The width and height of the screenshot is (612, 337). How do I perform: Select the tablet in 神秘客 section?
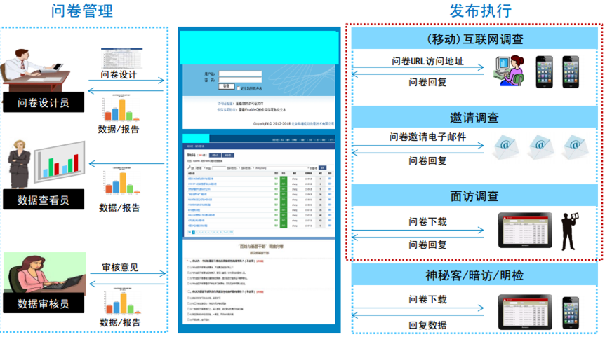[526, 312]
